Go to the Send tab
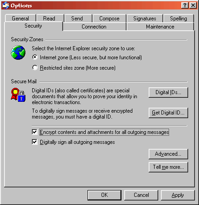The height and width of the screenshot is (205, 199). tap(77, 19)
